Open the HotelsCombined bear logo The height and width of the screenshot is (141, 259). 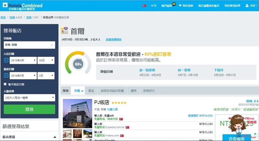[x=5, y=5]
